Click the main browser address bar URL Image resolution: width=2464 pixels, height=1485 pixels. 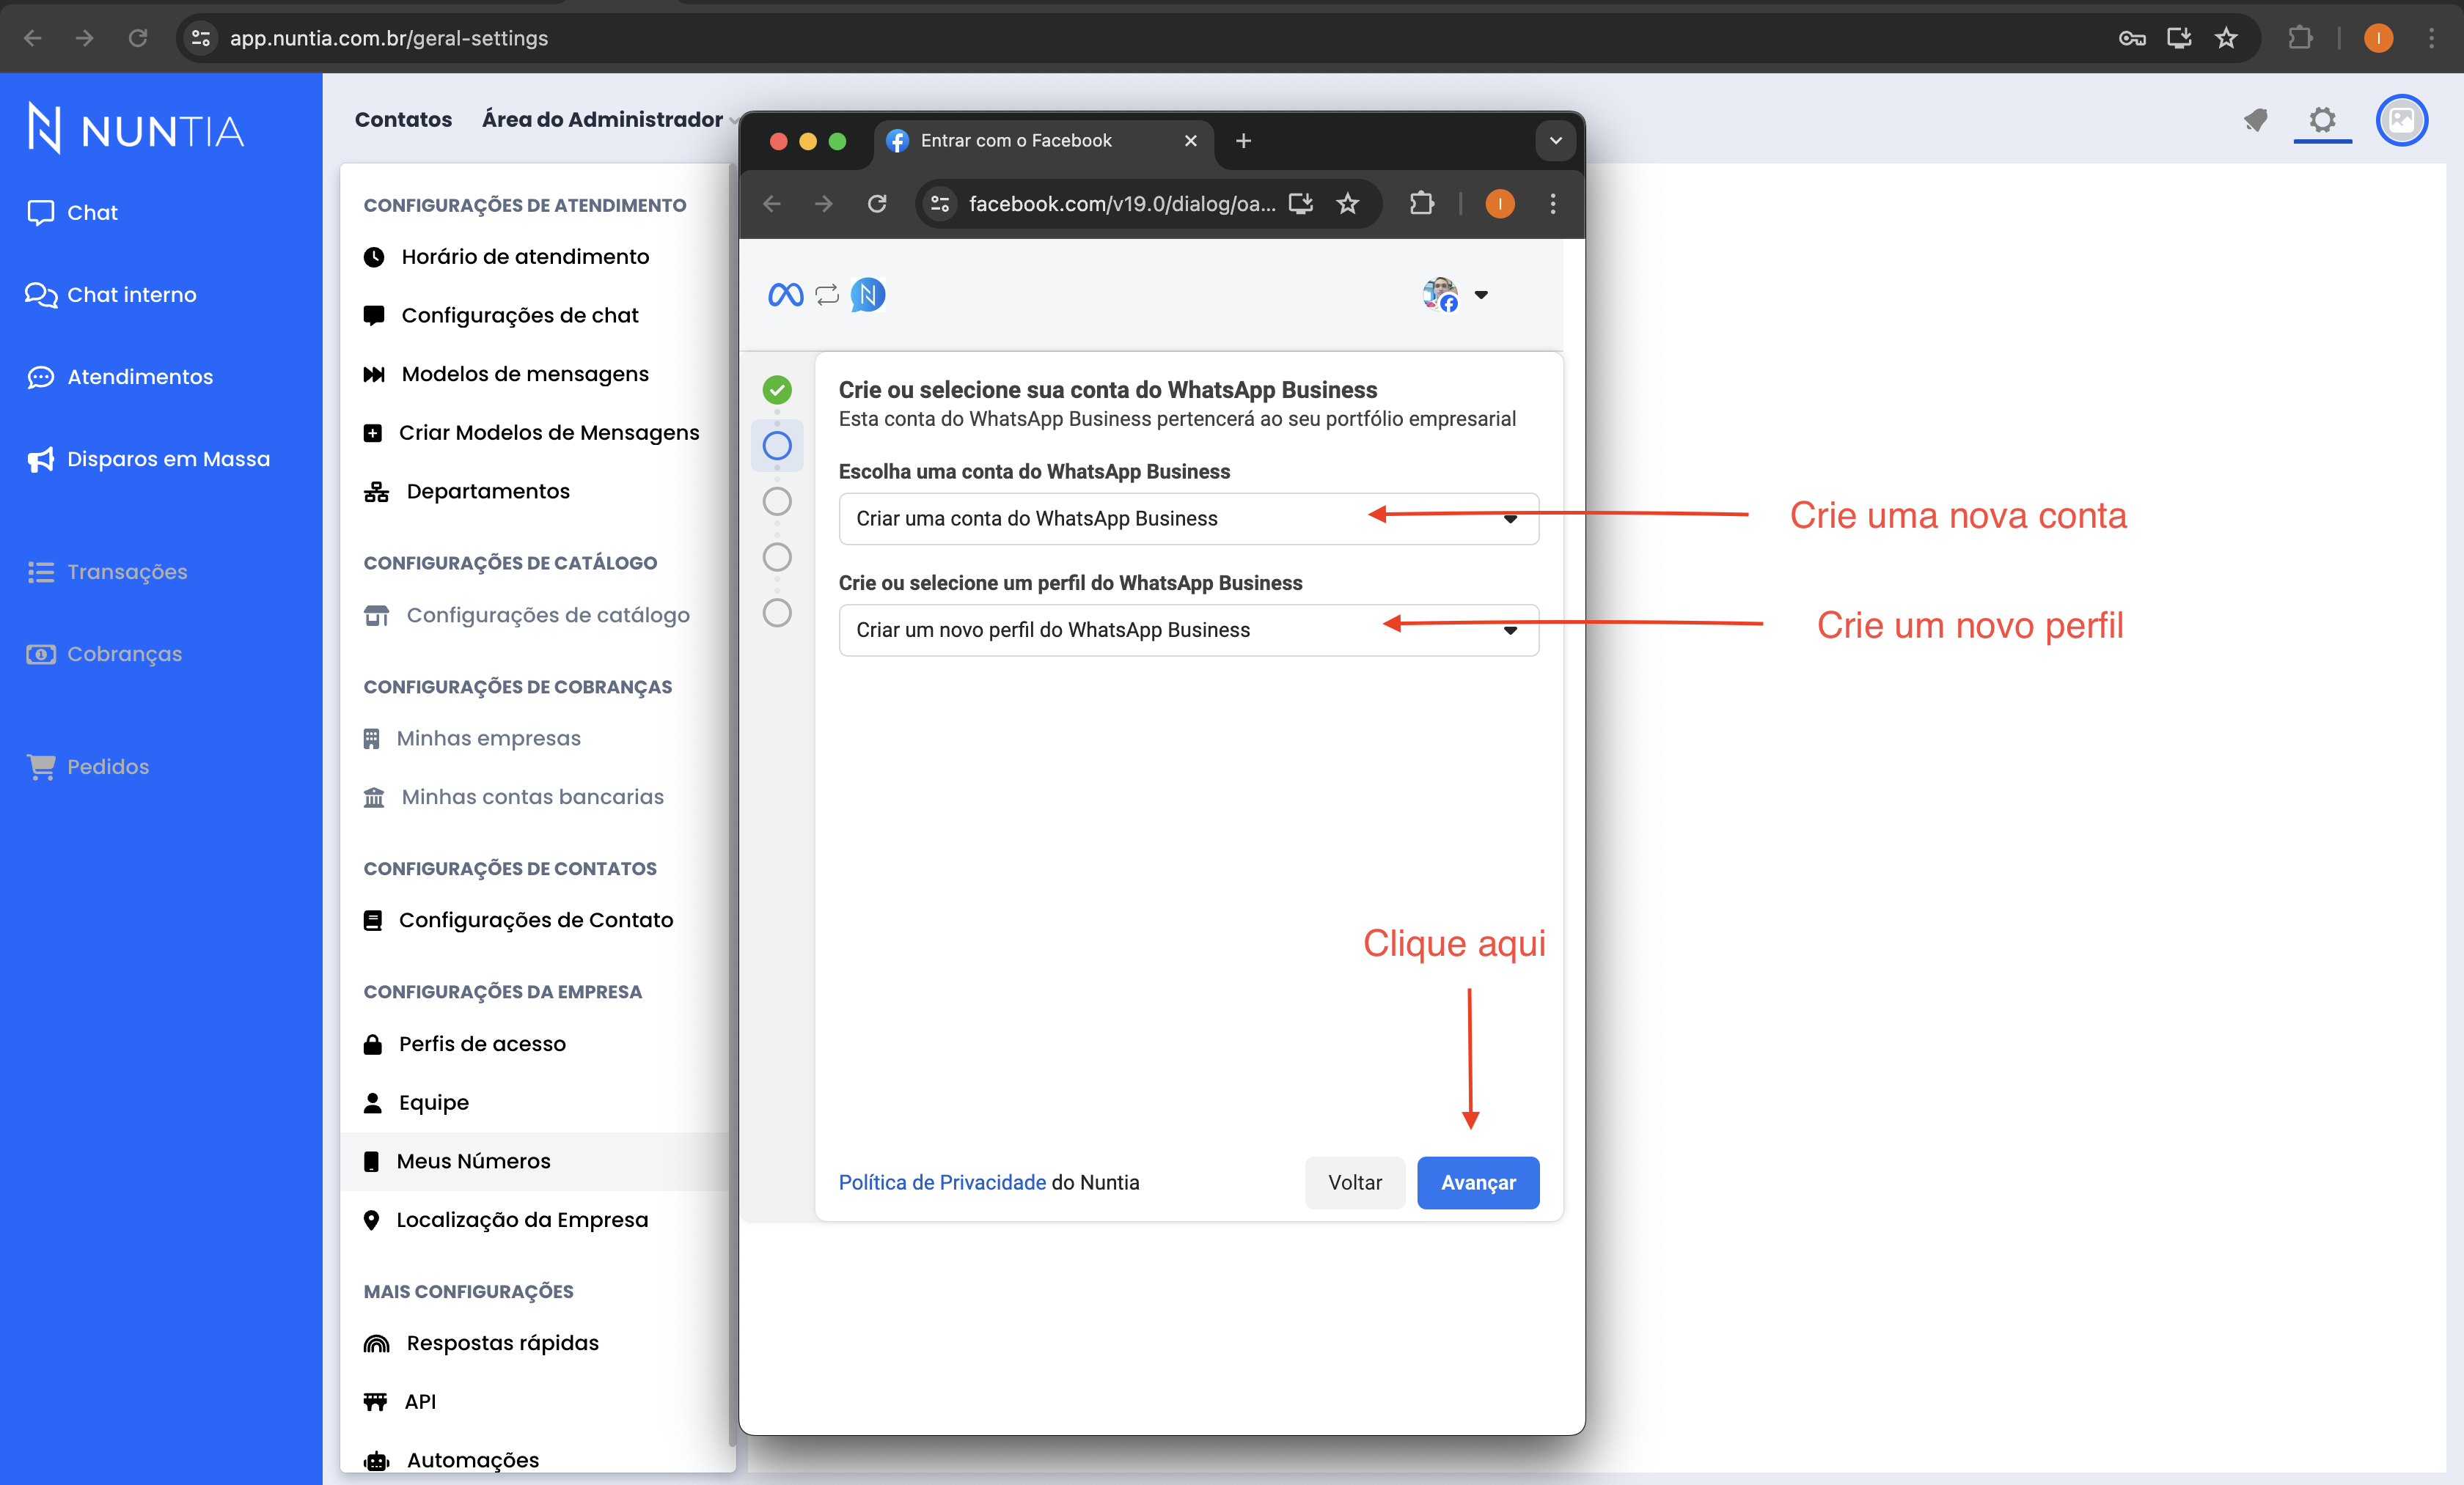pyautogui.click(x=389, y=38)
